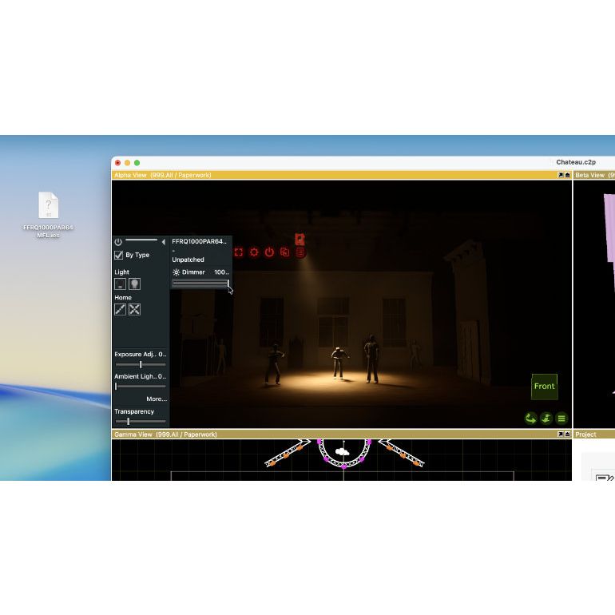Click the red power icon above stage

click(269, 252)
